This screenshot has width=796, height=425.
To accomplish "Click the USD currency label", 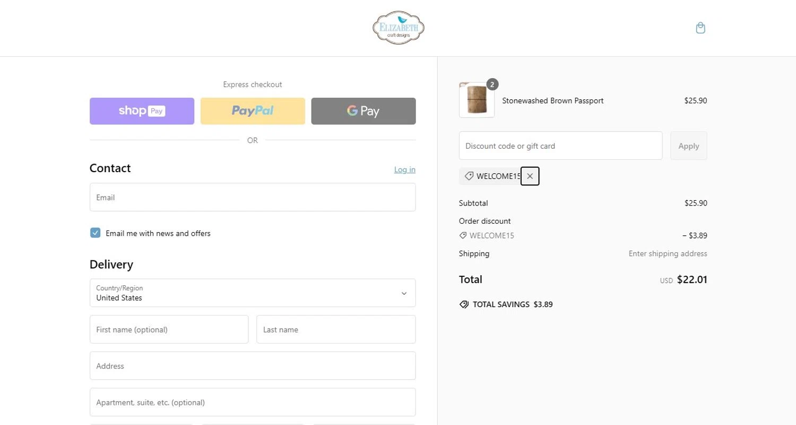I will (x=667, y=280).
